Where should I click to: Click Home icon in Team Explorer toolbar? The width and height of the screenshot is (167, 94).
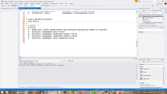tap(144, 62)
